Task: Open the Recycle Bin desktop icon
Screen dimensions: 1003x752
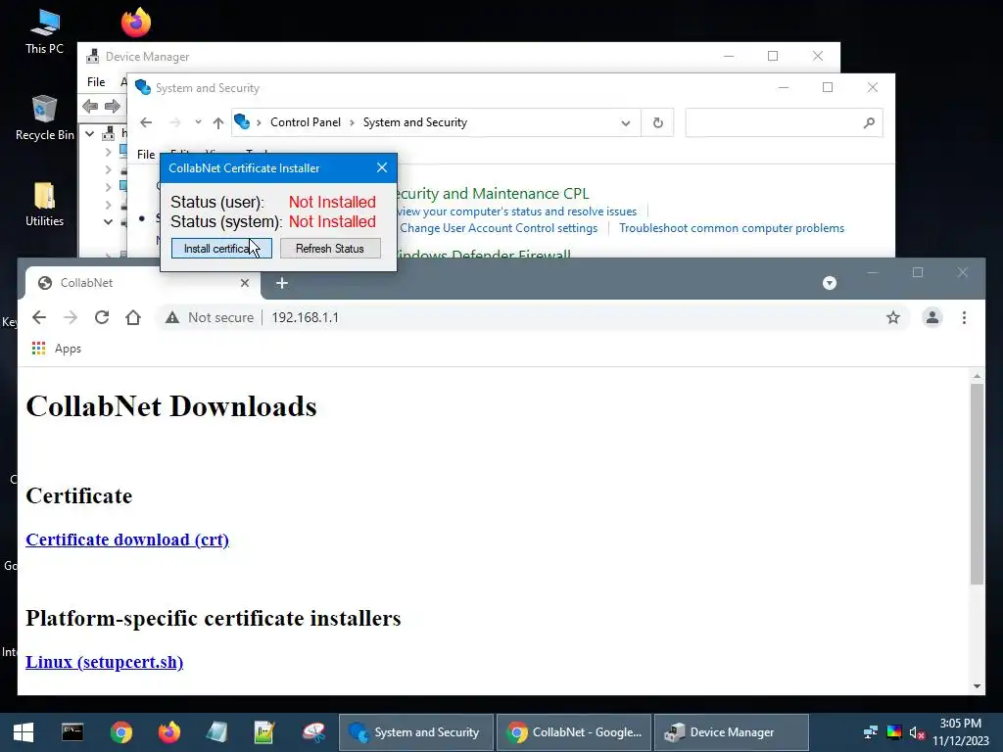Action: point(44,118)
